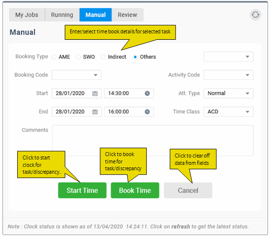Open the End date calendar picker

95,112
